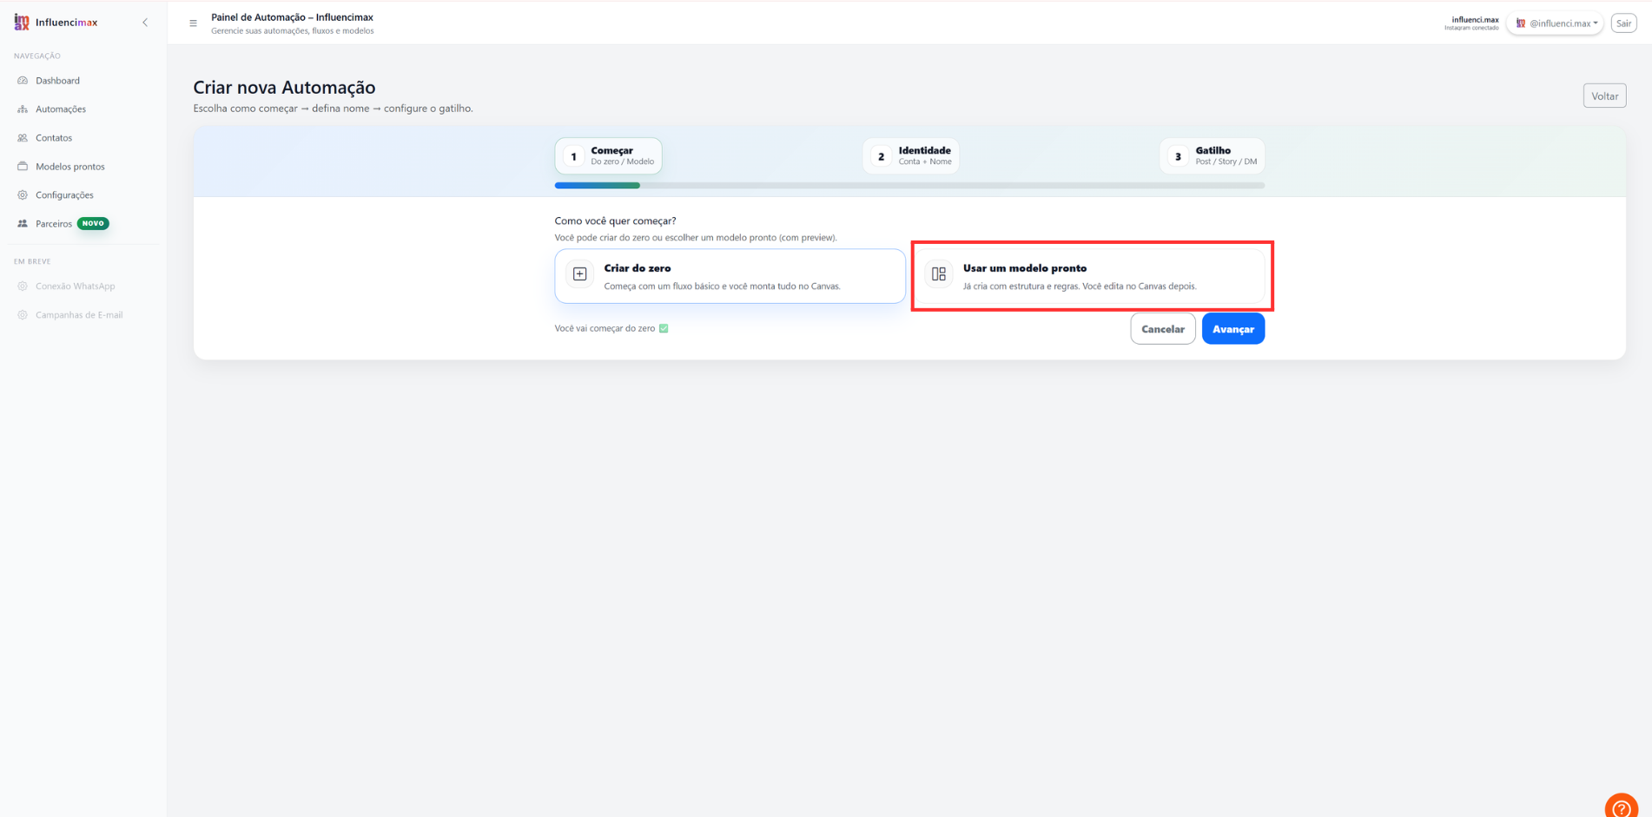Click the Influencimax logo icon
The image size is (1652, 817).
tap(22, 23)
